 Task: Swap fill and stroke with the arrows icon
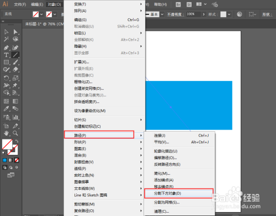[x=17, y=141]
